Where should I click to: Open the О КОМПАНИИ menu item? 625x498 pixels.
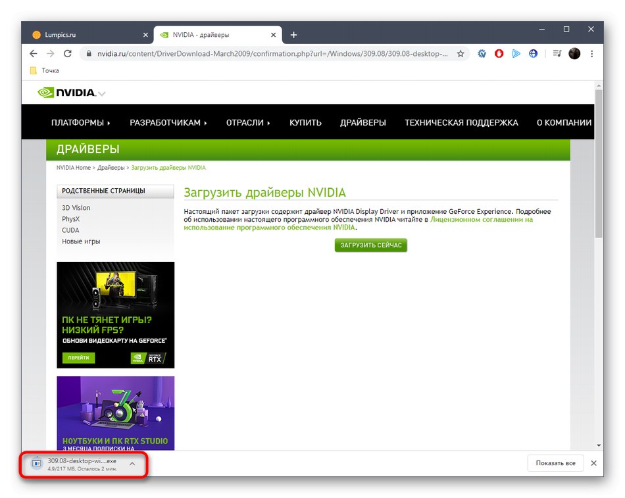tap(564, 122)
